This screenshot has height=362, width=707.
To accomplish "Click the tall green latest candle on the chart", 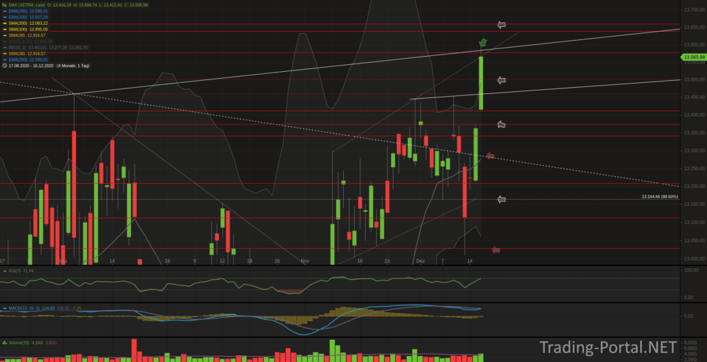I will tap(481, 83).
